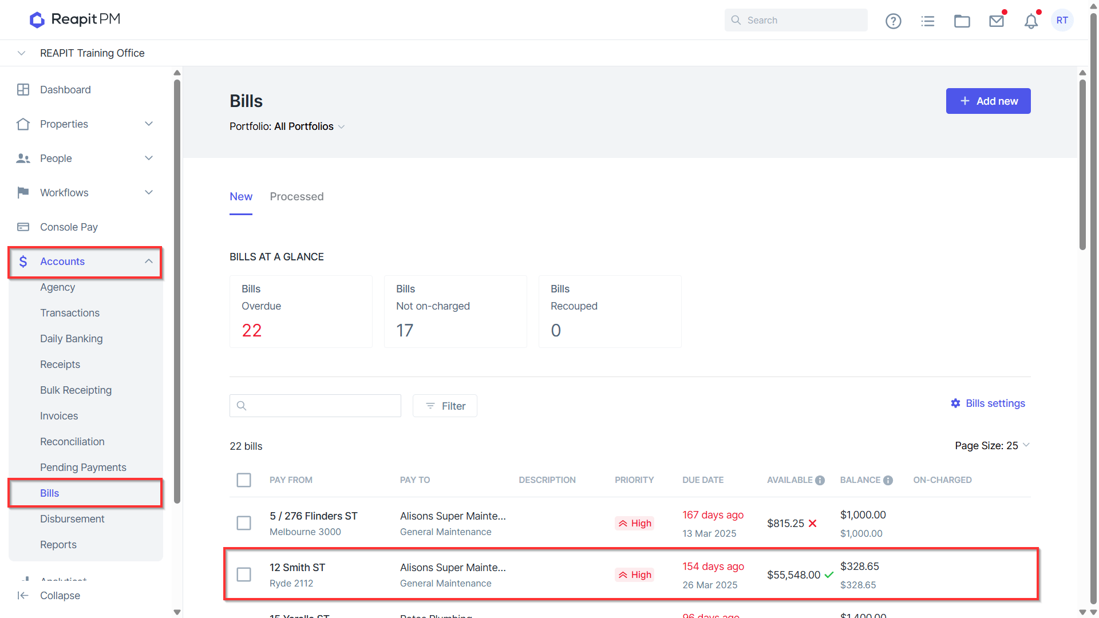
Task: Open the Portfolio: All Portfolios dropdown
Action: (287, 126)
